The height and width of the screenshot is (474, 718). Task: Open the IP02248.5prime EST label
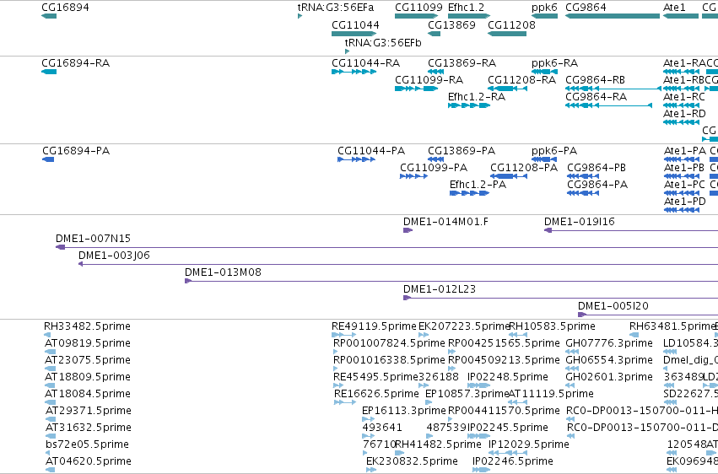coord(507,377)
